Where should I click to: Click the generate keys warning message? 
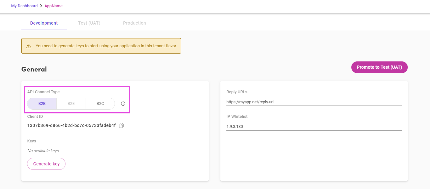point(106,46)
